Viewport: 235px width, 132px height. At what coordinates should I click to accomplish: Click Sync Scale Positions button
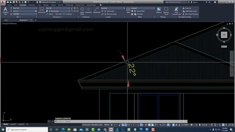coord(190,14)
